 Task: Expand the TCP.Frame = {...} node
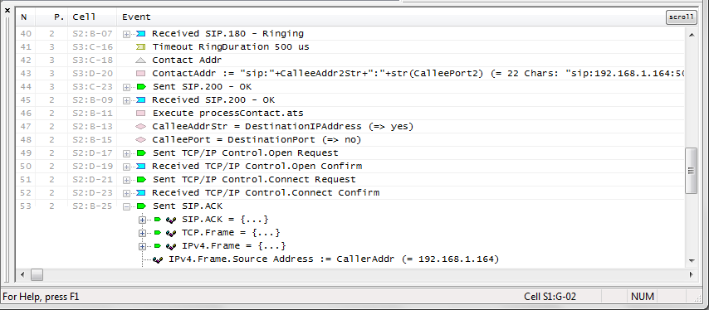click(x=142, y=233)
